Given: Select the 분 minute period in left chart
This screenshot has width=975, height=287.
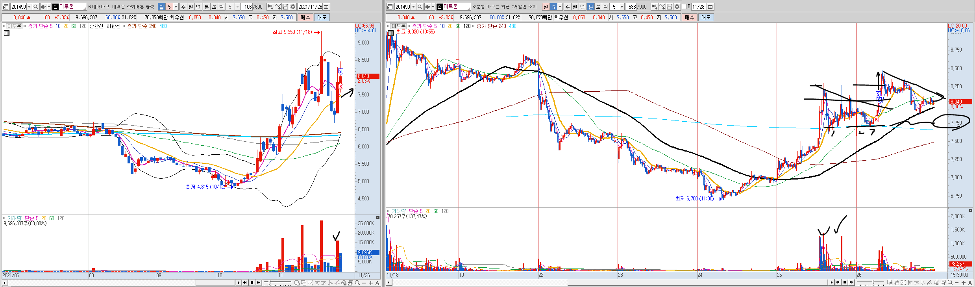Looking at the screenshot, I should click(207, 7).
